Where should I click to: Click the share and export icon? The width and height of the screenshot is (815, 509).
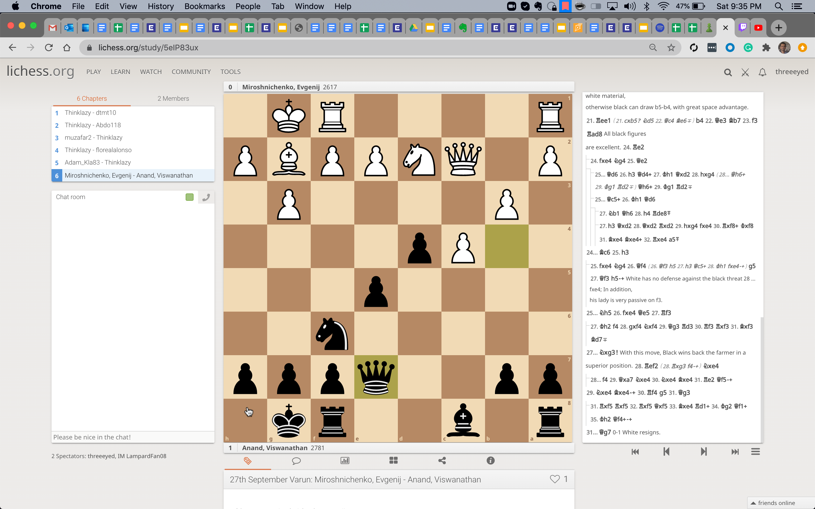coord(442,461)
